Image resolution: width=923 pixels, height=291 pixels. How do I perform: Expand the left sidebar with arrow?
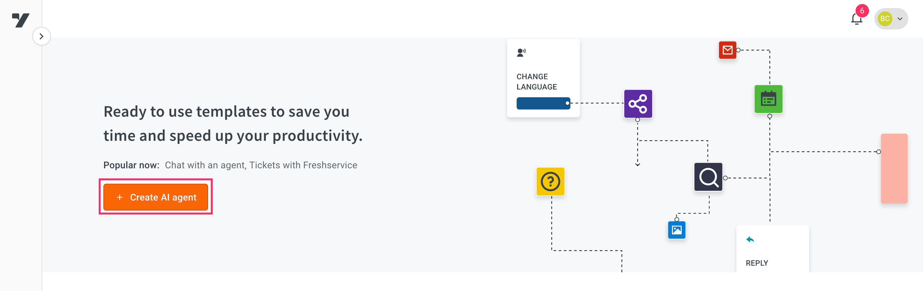point(42,36)
